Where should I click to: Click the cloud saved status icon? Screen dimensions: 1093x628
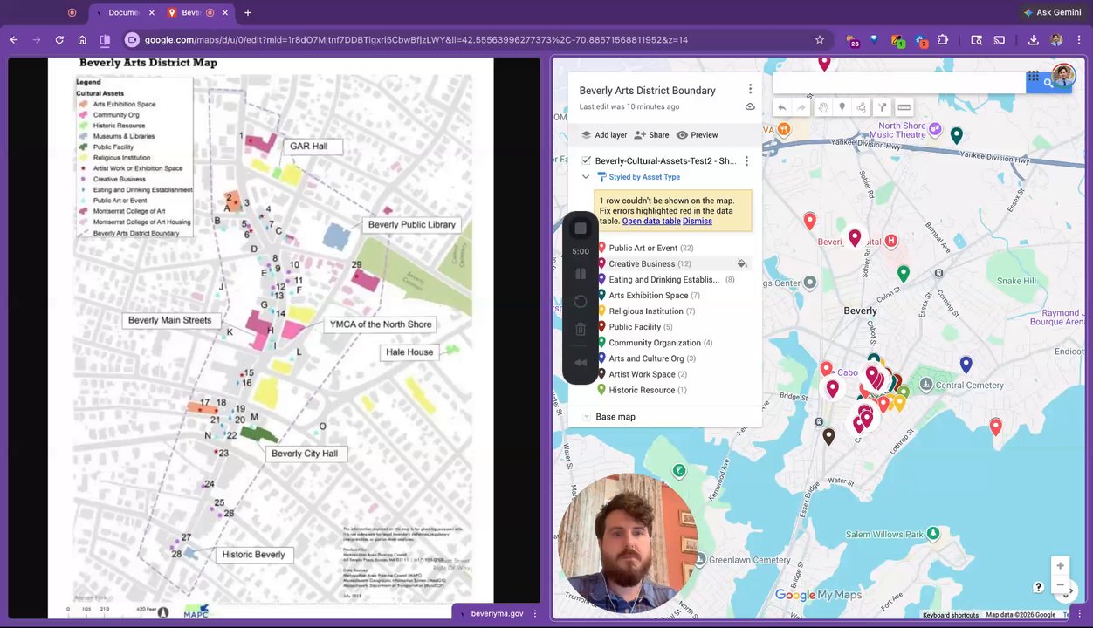750,106
